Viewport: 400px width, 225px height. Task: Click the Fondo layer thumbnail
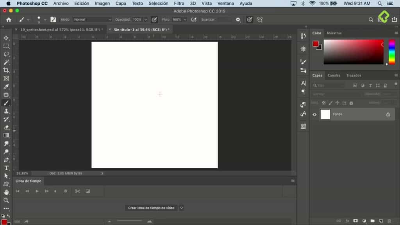(325, 114)
